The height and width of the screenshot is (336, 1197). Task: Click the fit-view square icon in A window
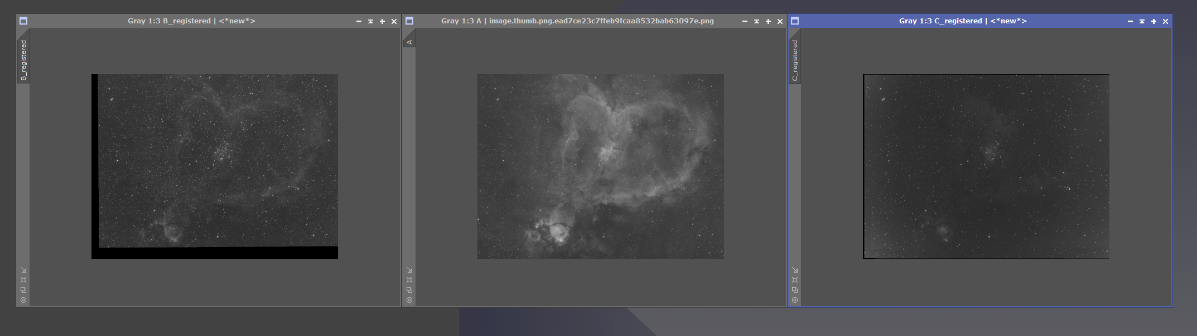(x=409, y=280)
